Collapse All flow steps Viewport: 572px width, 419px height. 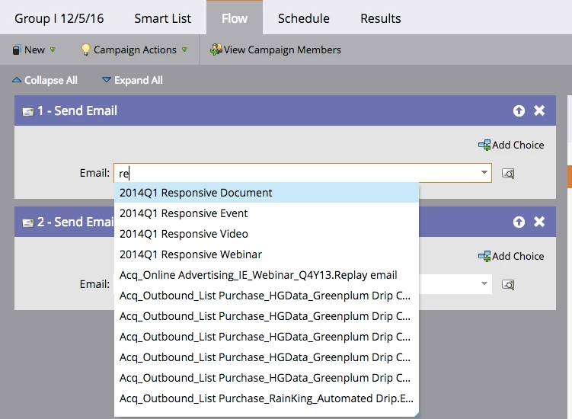(x=45, y=80)
